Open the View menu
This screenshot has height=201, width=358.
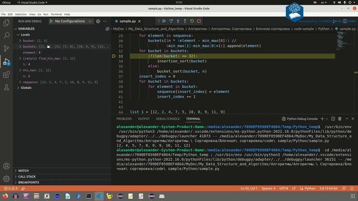pyautogui.click(x=32, y=15)
